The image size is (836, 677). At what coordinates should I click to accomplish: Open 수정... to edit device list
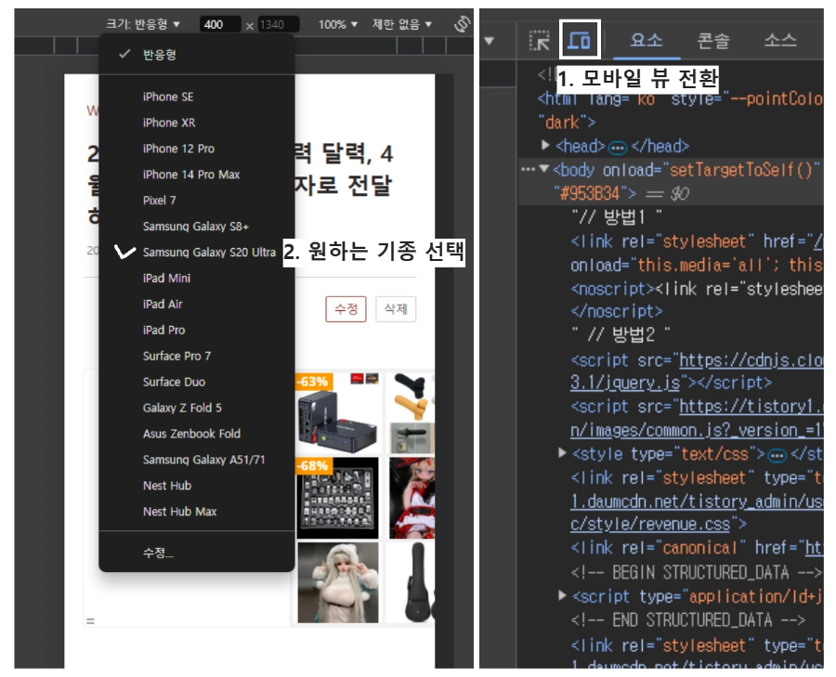pyautogui.click(x=197, y=553)
